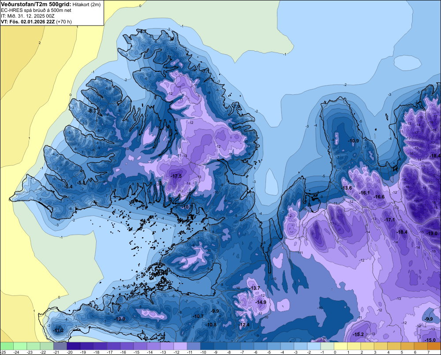Pick the legend swatch labeled 5
Image resolution: width=441 pixels, height=355 pixels.
[407, 346]
